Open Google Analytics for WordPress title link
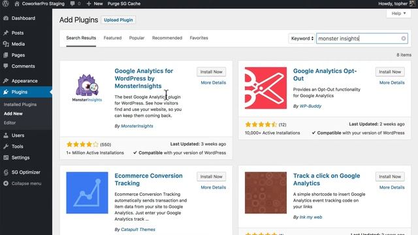The width and height of the screenshot is (418, 235). click(x=144, y=78)
